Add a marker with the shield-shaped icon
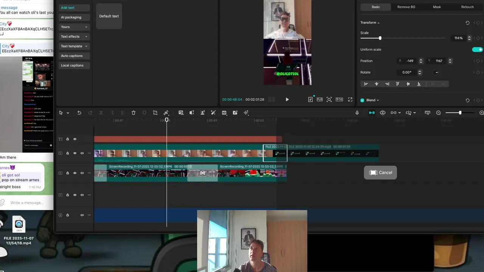The width and height of the screenshot is (484, 272). 144,113
